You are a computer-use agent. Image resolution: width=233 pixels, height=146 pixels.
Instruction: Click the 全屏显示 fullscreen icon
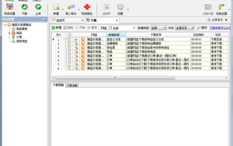pos(209,20)
